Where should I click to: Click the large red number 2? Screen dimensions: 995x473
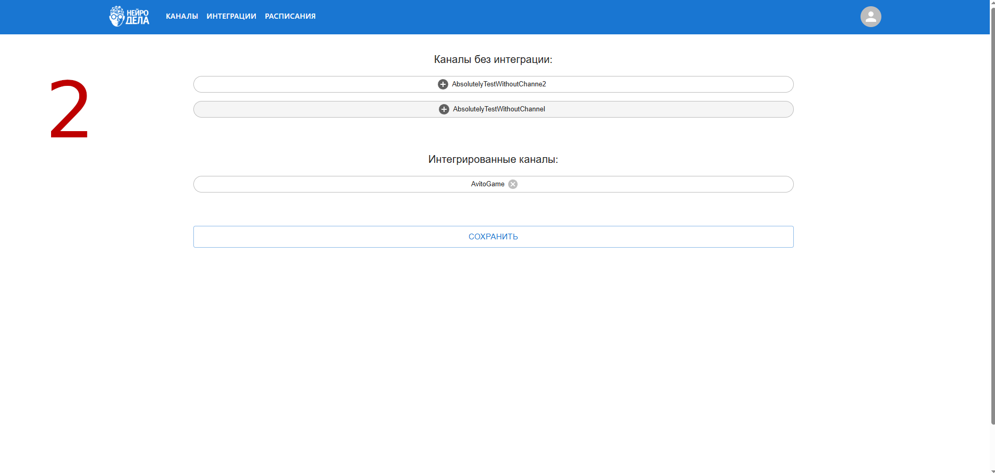tap(69, 109)
